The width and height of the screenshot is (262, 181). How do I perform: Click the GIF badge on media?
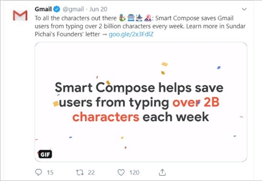pos(45,154)
